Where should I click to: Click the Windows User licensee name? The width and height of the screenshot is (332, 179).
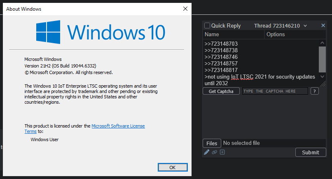[x=44, y=139]
